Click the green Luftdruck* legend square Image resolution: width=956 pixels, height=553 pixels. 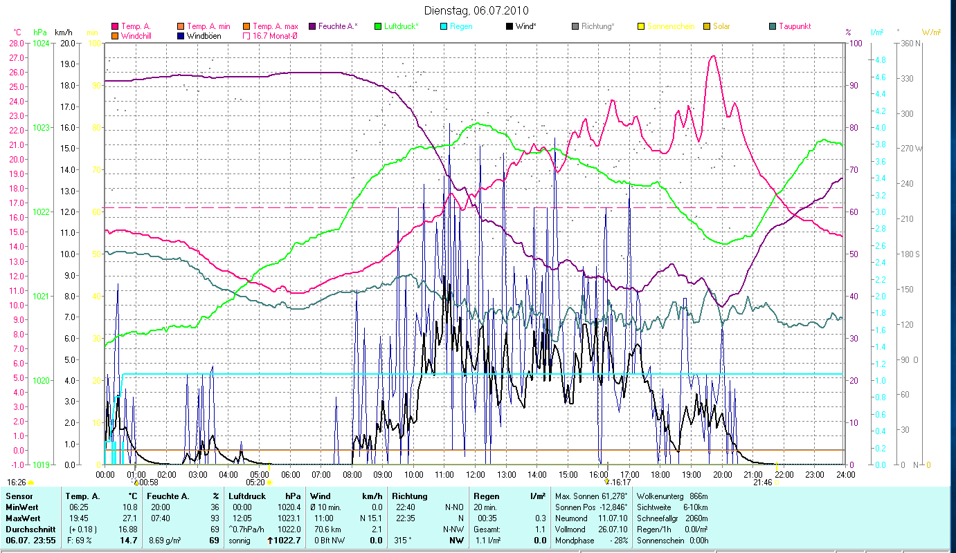378,26
